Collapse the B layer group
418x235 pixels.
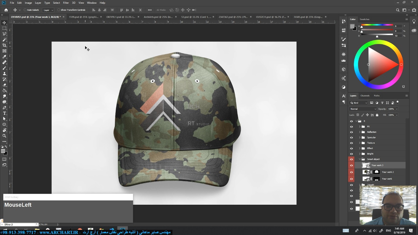tap(356, 121)
